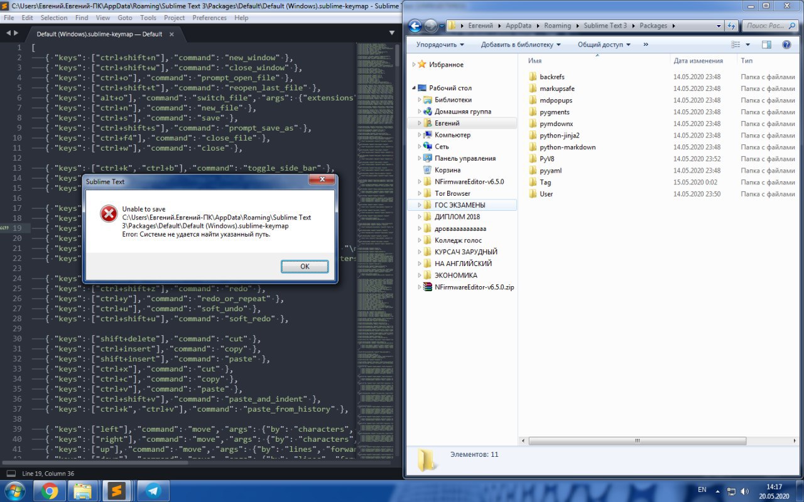The width and height of the screenshot is (804, 502).
Task: Open Google Chrome from the taskbar
Action: pos(50,491)
